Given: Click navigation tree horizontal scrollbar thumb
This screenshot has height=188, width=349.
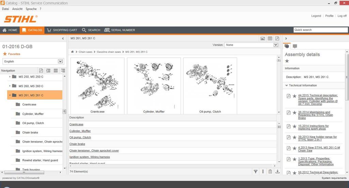Looking at the screenshot, I should (x=24, y=172).
